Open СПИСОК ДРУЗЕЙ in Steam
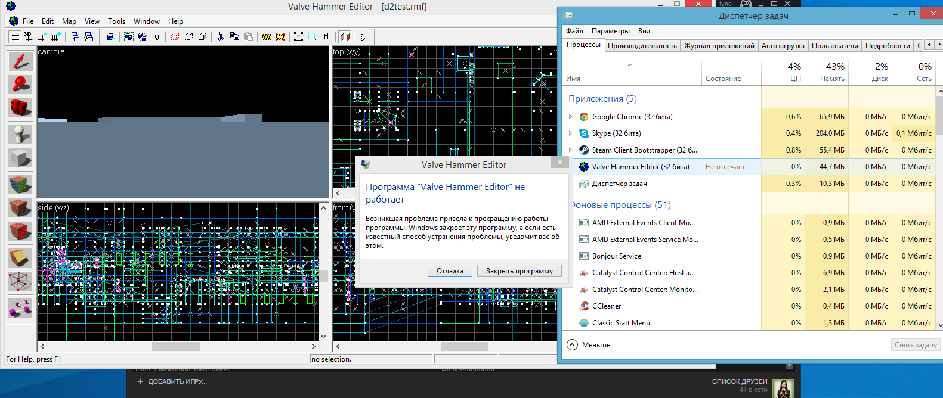The width and height of the screenshot is (943, 398). point(740,381)
